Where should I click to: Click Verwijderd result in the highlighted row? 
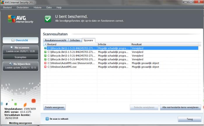[x=138, y=48]
